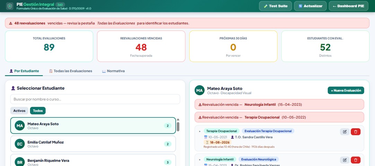Select student Emilia Catrilaf Muñoz
Screen dimensions: 375x166
point(93,144)
